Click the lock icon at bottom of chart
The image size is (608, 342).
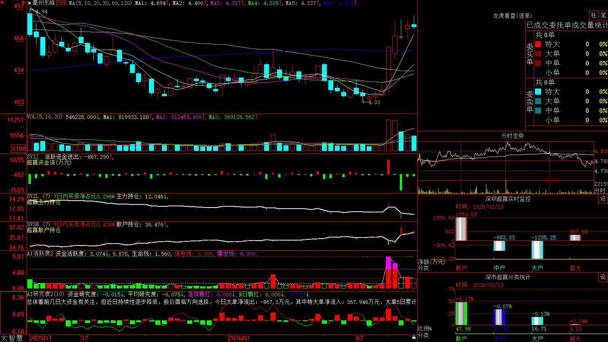(x=414, y=337)
